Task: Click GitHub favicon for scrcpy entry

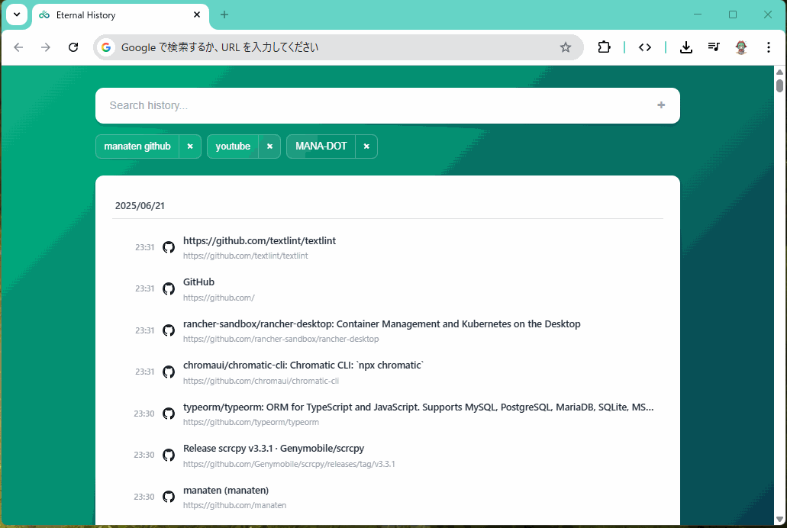Action: point(169,456)
